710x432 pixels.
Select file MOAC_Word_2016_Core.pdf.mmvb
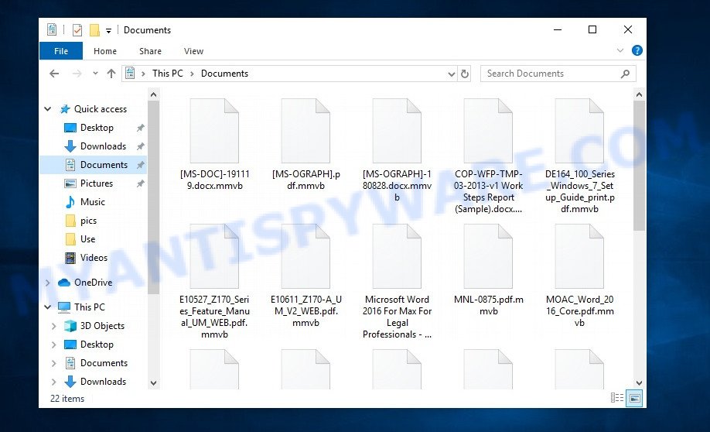point(579,276)
